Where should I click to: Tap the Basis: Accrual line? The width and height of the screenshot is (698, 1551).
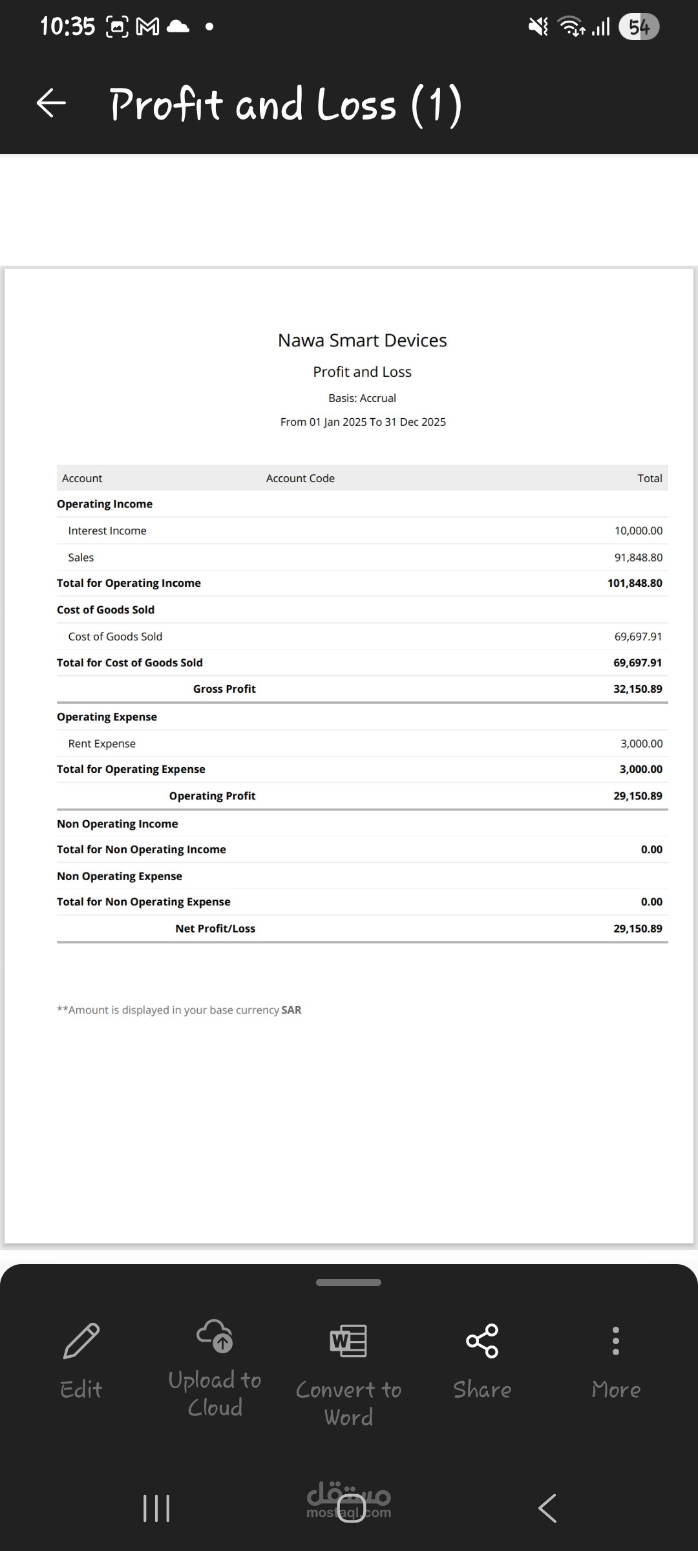[x=362, y=398]
